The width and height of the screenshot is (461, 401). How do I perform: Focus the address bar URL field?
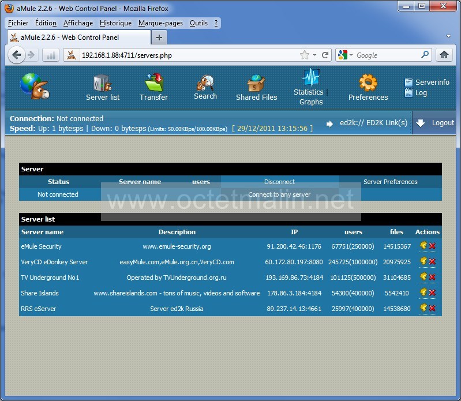pos(188,55)
